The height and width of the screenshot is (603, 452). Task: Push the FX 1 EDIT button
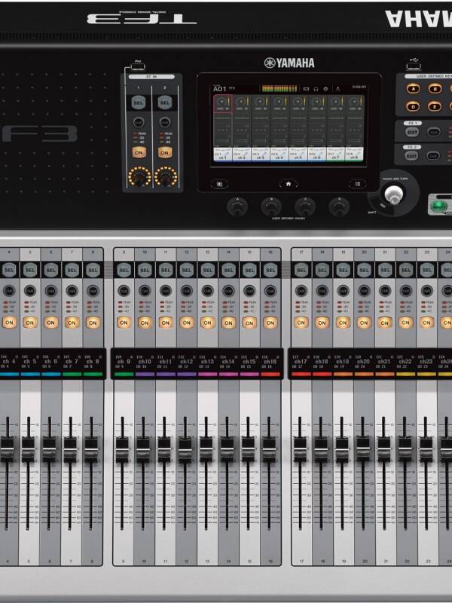412,132
